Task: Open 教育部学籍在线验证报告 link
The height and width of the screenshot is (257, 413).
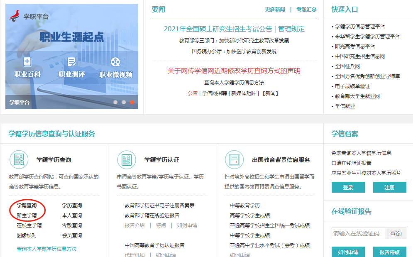Action: click(152, 215)
